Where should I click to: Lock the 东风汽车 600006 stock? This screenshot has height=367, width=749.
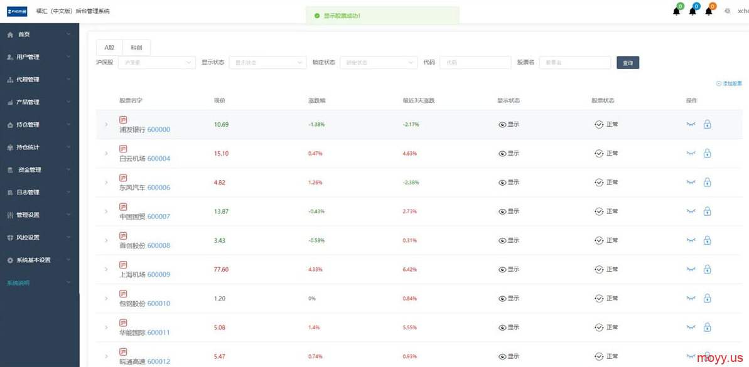[x=708, y=183]
